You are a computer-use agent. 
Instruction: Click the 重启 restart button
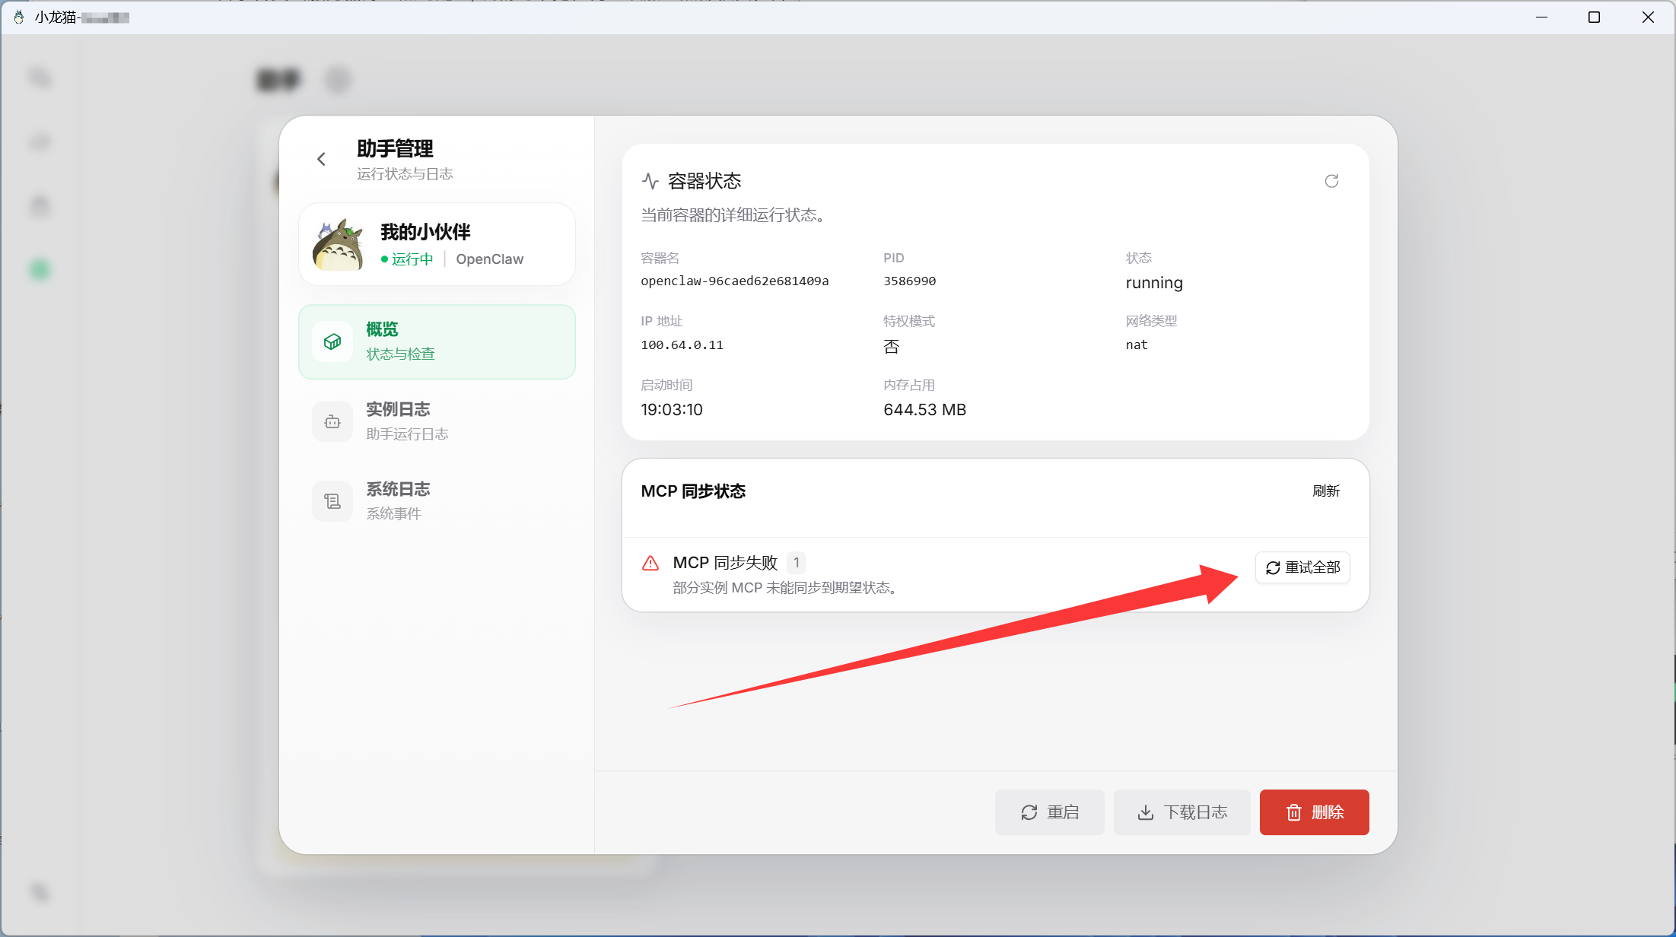coord(1049,812)
